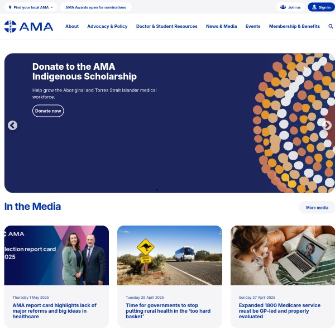Click the Sign in button
Image resolution: width=335 pixels, height=335 pixels.
point(322,7)
